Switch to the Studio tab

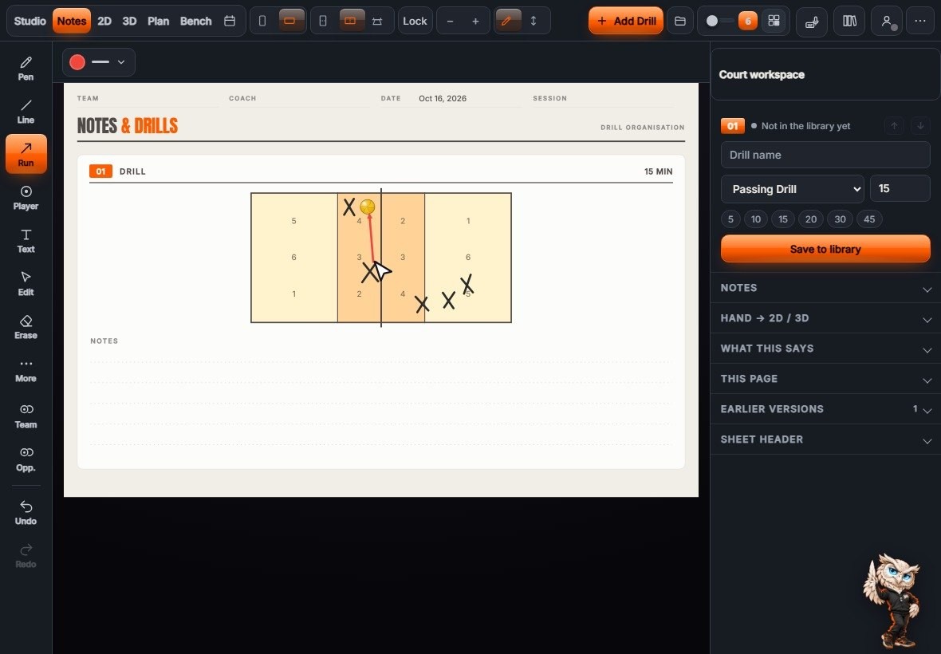pyautogui.click(x=30, y=21)
